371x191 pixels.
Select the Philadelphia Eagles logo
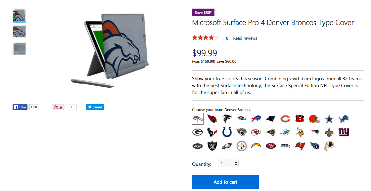point(227,146)
